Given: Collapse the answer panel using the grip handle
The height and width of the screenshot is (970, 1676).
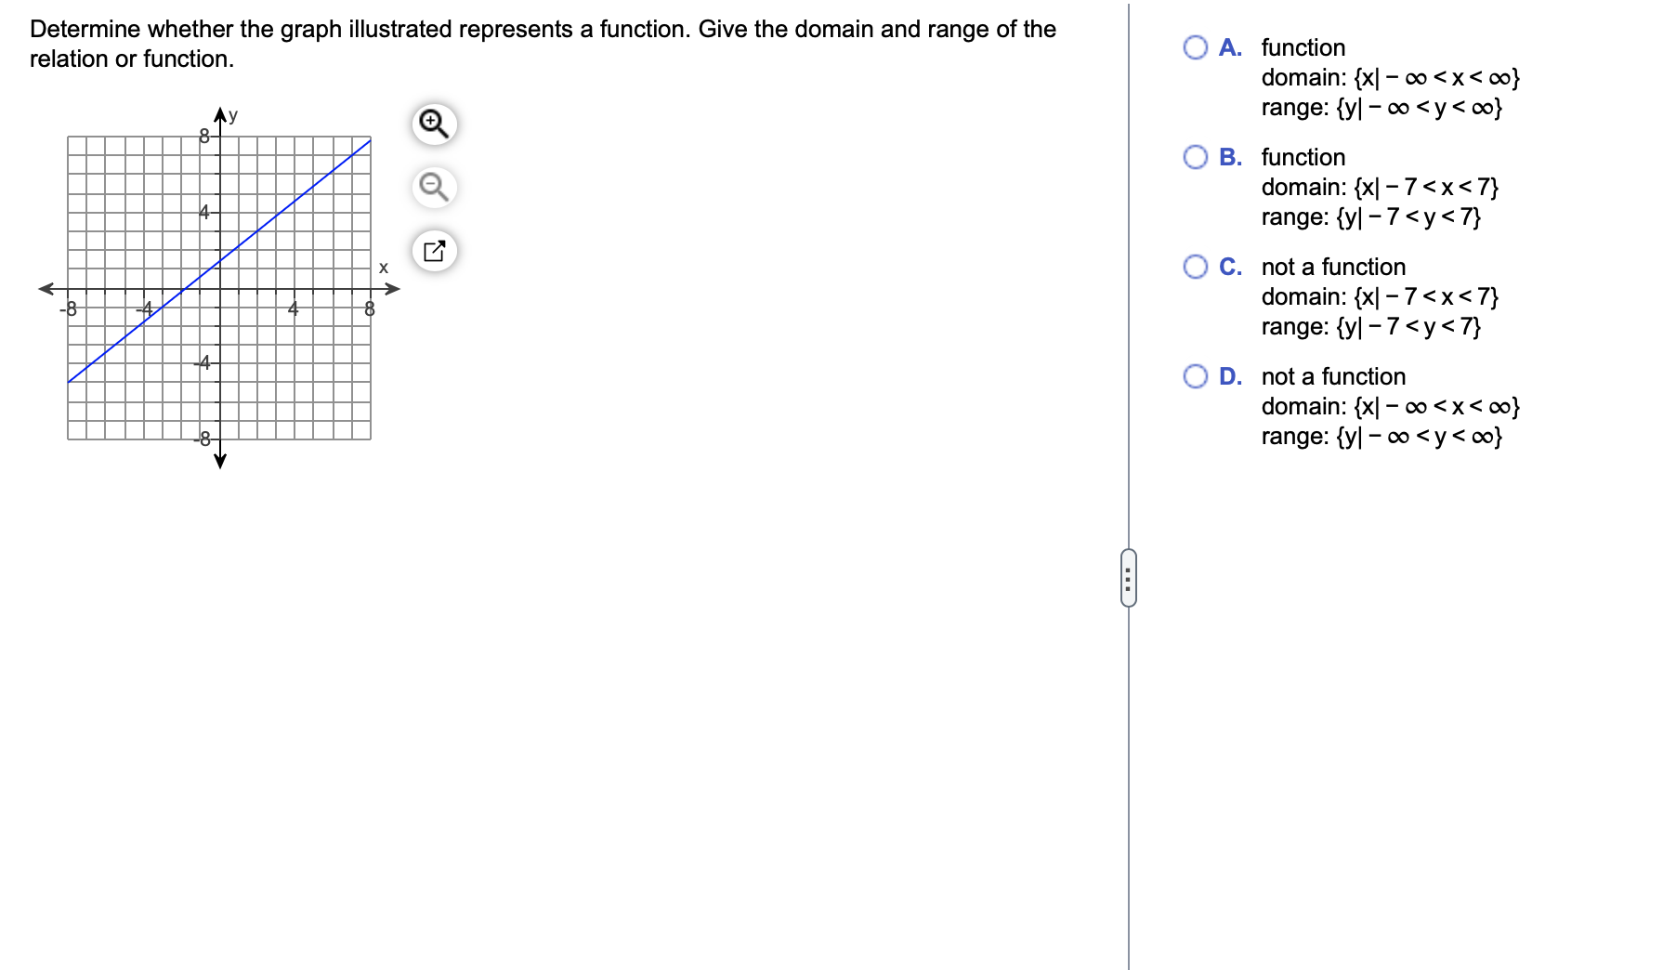Looking at the screenshot, I should pos(1129,579).
